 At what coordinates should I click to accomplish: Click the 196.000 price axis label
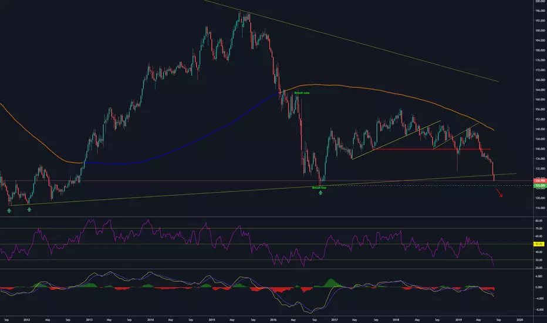540,11
